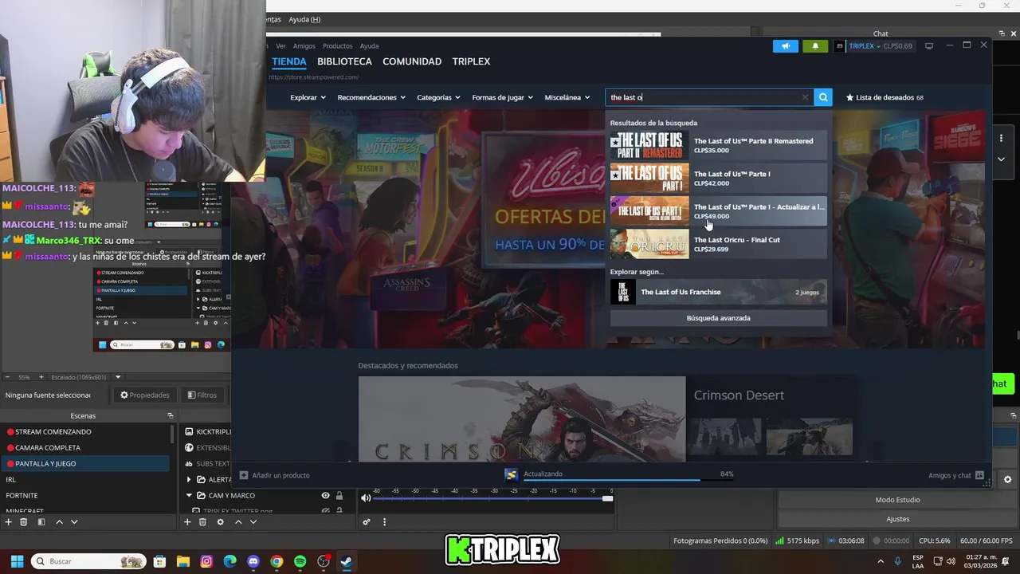Move scene down in Escenas toolbar

coord(74,522)
